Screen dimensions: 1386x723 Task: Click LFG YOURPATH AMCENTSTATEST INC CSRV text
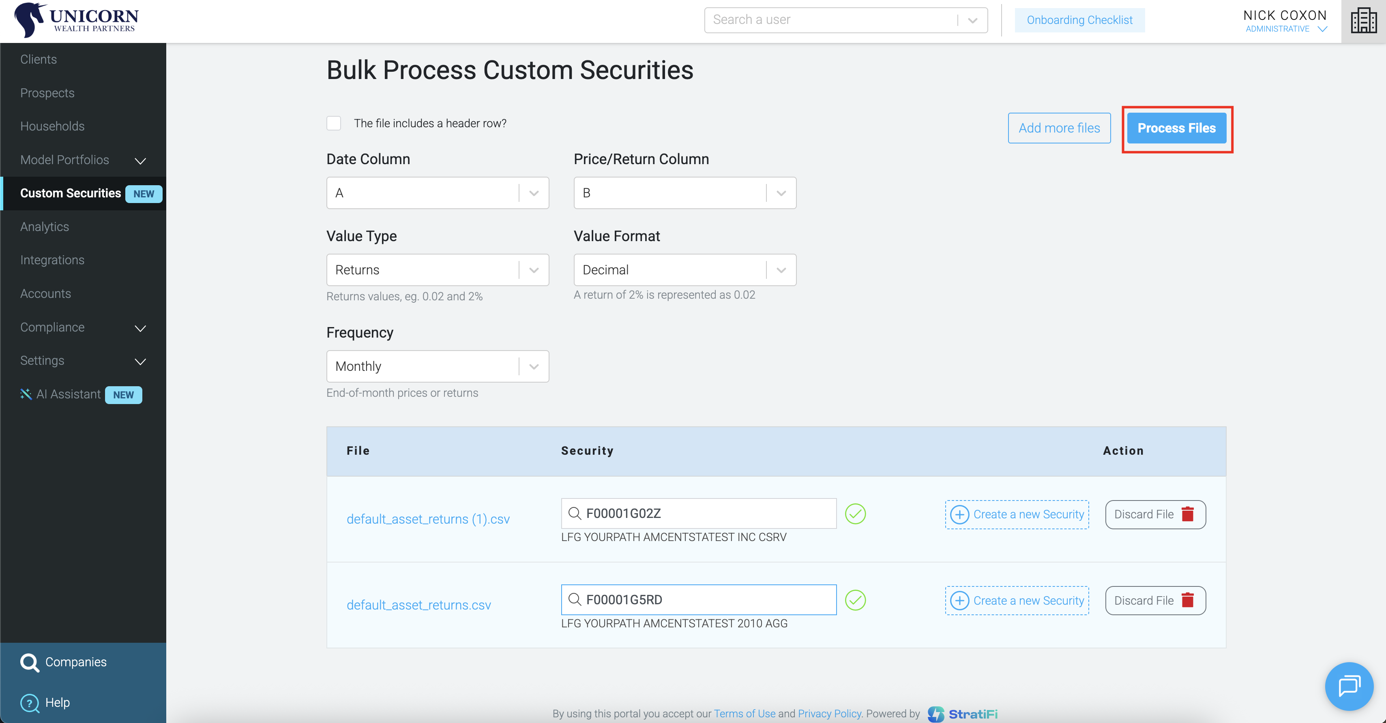pos(674,537)
